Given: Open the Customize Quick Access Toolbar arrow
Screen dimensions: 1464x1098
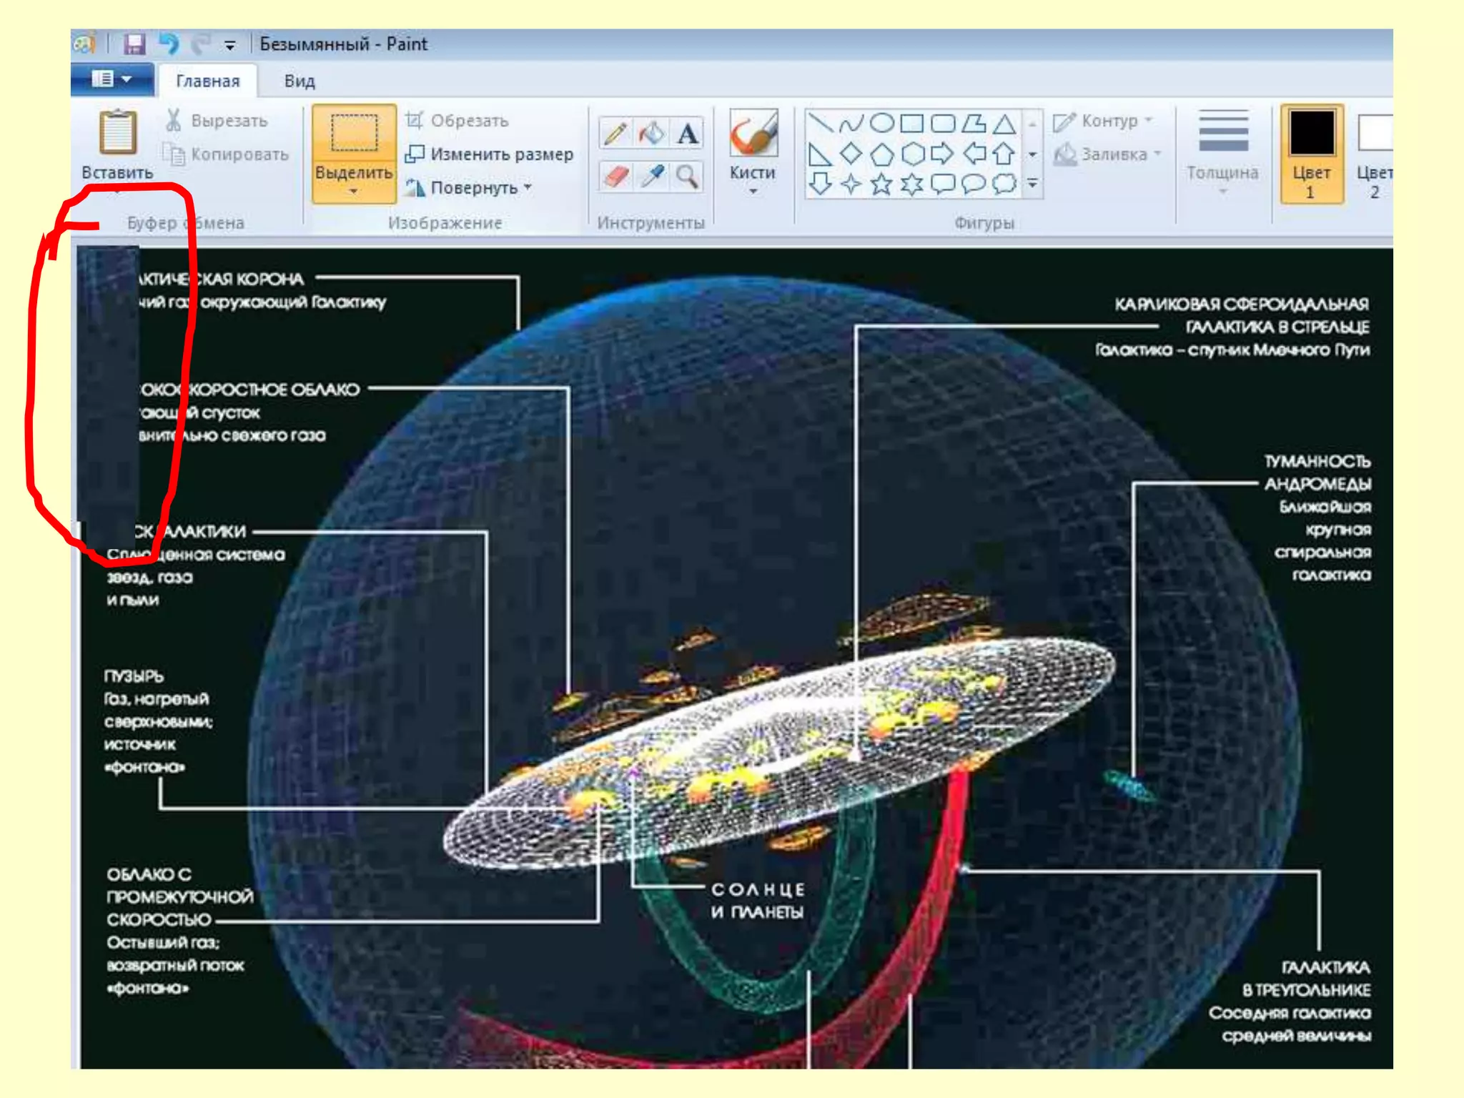Looking at the screenshot, I should 229,45.
